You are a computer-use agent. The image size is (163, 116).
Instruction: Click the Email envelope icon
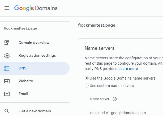pos(7,94)
